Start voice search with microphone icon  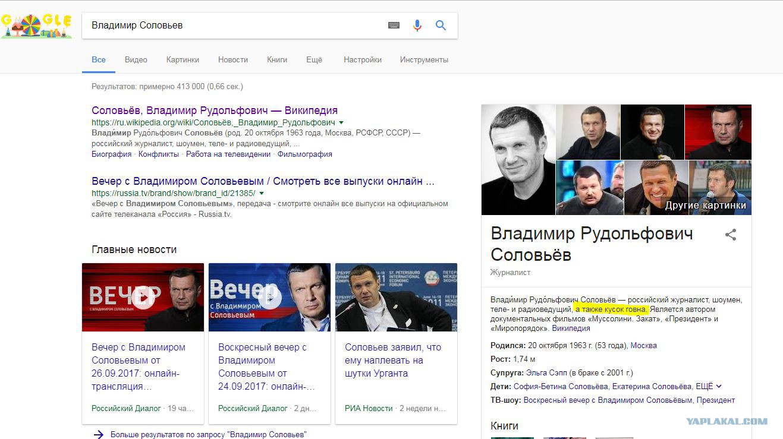click(417, 26)
